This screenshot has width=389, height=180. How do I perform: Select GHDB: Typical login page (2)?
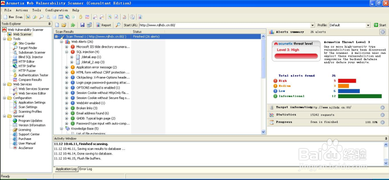(x=96, y=118)
